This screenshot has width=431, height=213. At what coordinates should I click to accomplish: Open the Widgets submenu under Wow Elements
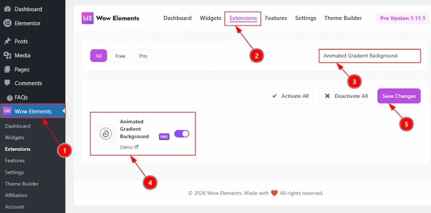[x=15, y=137]
